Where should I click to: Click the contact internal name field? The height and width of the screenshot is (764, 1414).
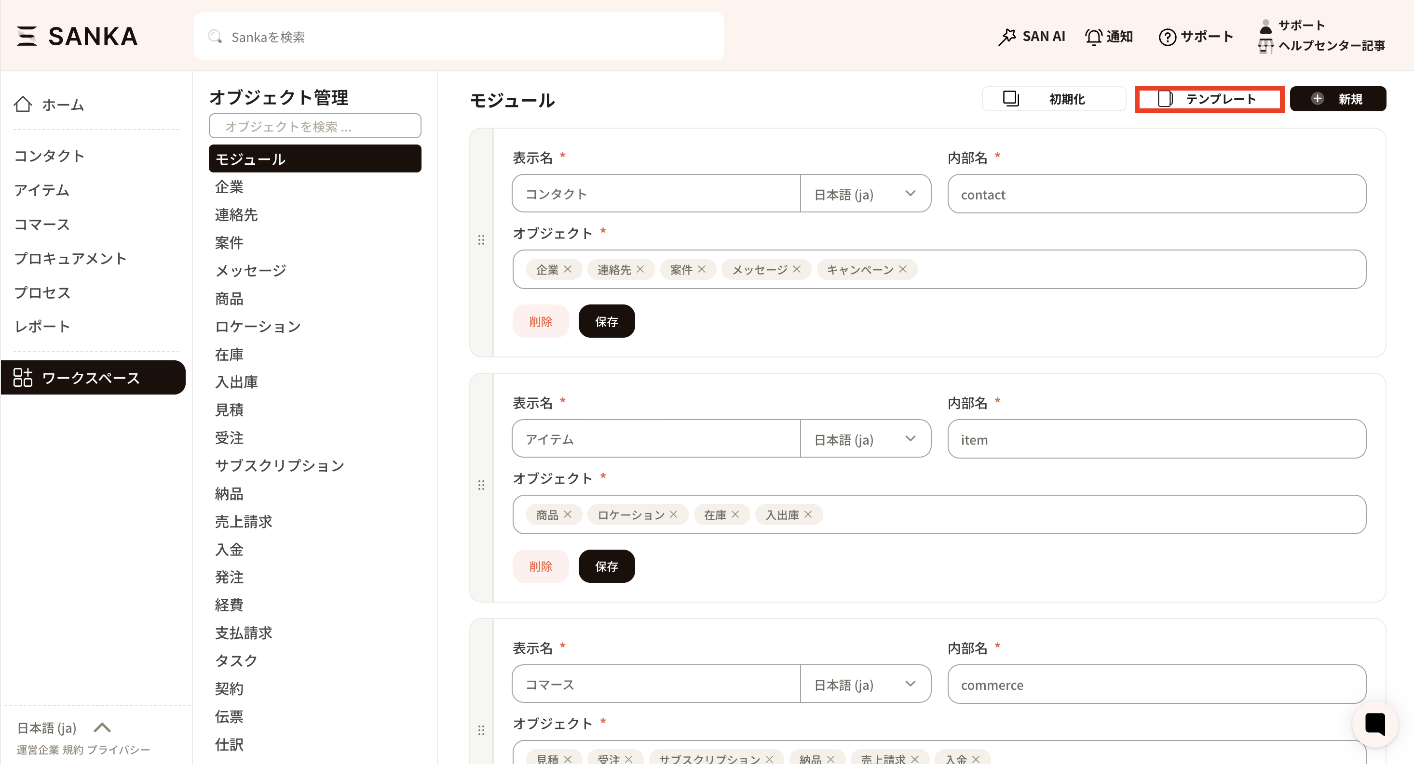tap(1156, 194)
